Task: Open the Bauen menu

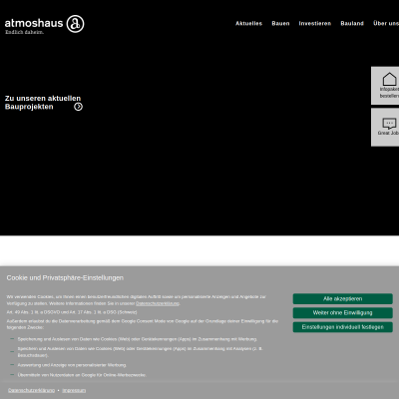Action: point(280,24)
